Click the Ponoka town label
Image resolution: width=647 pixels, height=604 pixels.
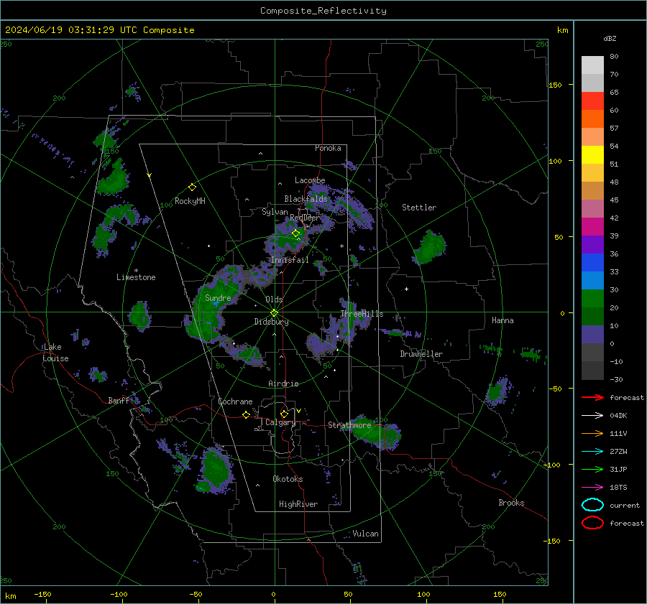tap(328, 148)
